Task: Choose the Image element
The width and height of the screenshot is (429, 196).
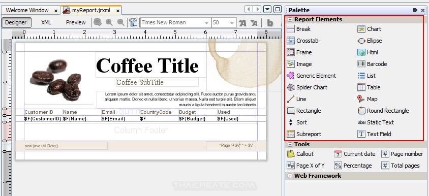Action: tap(299, 64)
